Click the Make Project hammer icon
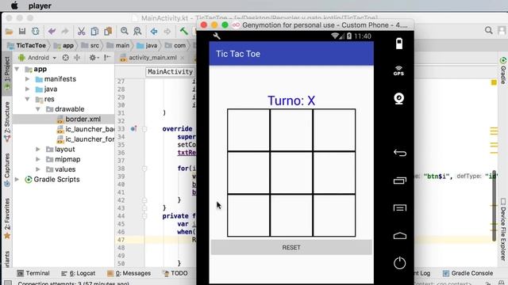The image size is (508, 285). [x=183, y=31]
